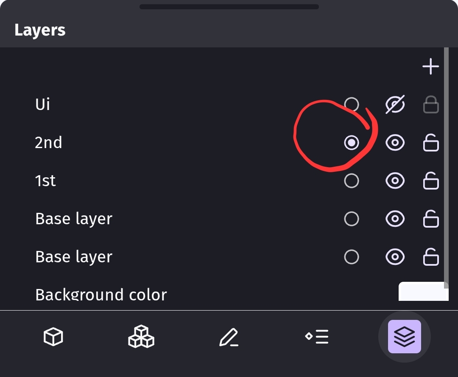Select the 2nd layer name
The image size is (458, 377).
pos(48,143)
